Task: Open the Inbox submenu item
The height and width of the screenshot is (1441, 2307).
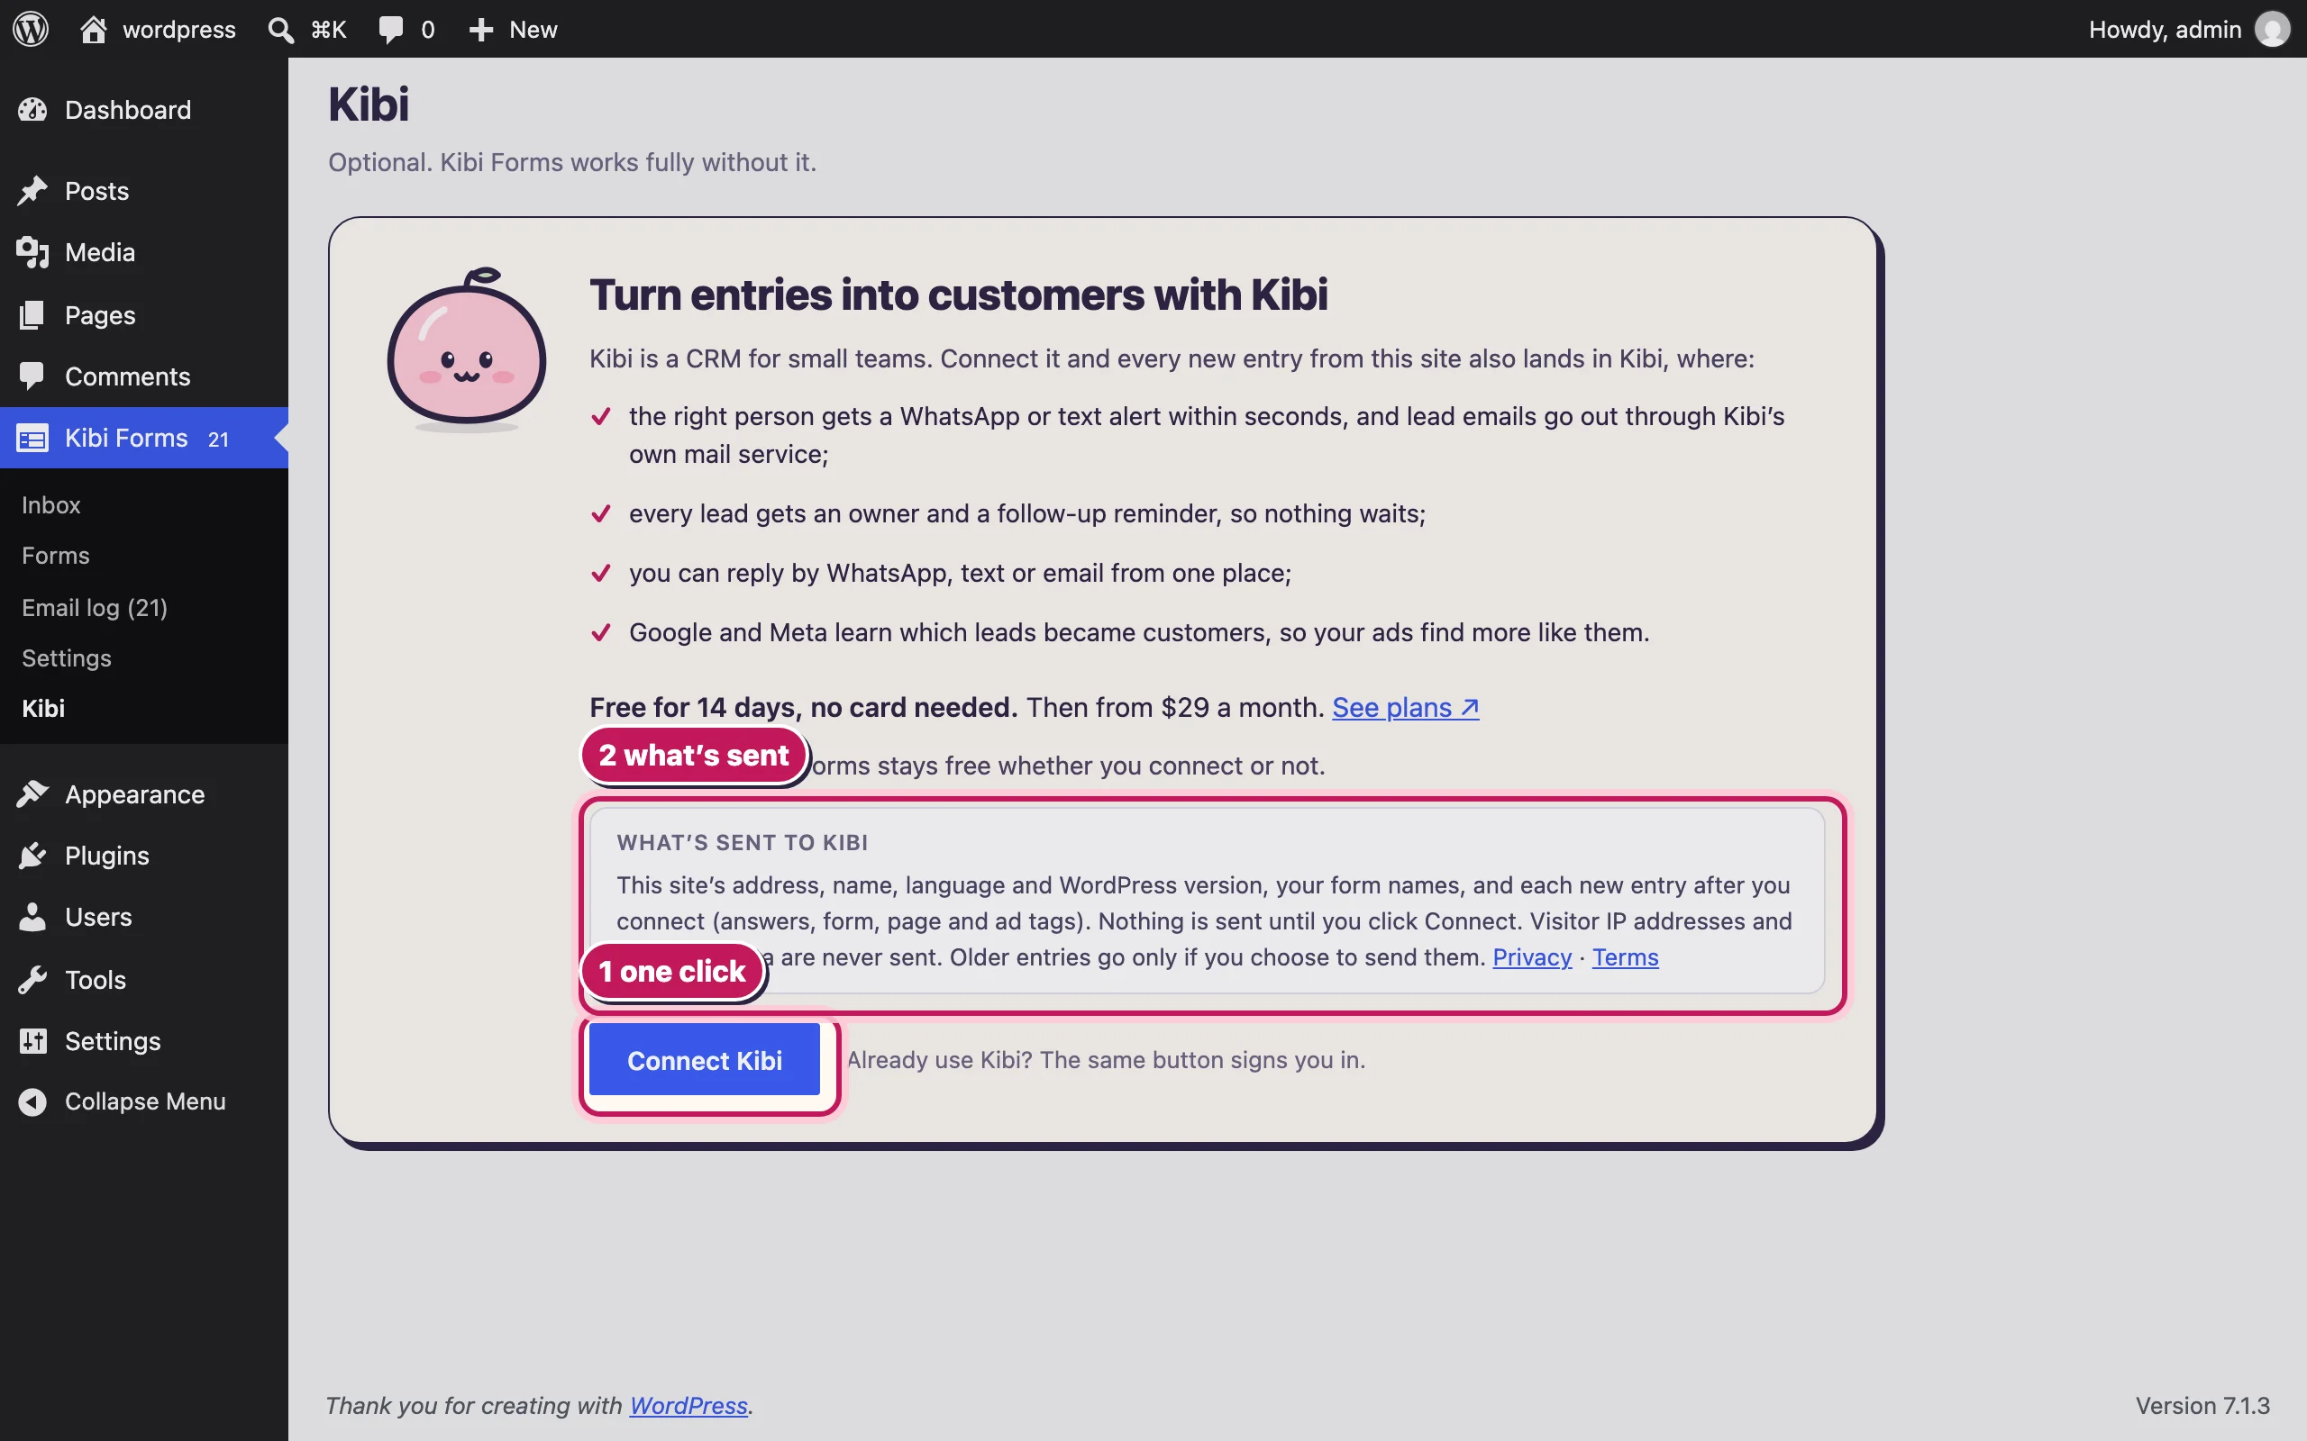Action: (51, 505)
